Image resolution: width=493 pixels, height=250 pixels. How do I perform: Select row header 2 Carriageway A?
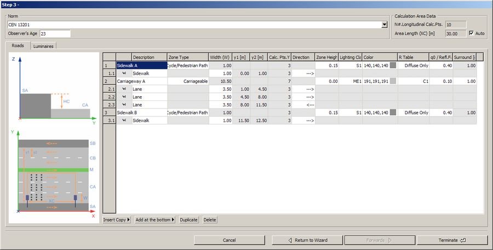point(110,81)
